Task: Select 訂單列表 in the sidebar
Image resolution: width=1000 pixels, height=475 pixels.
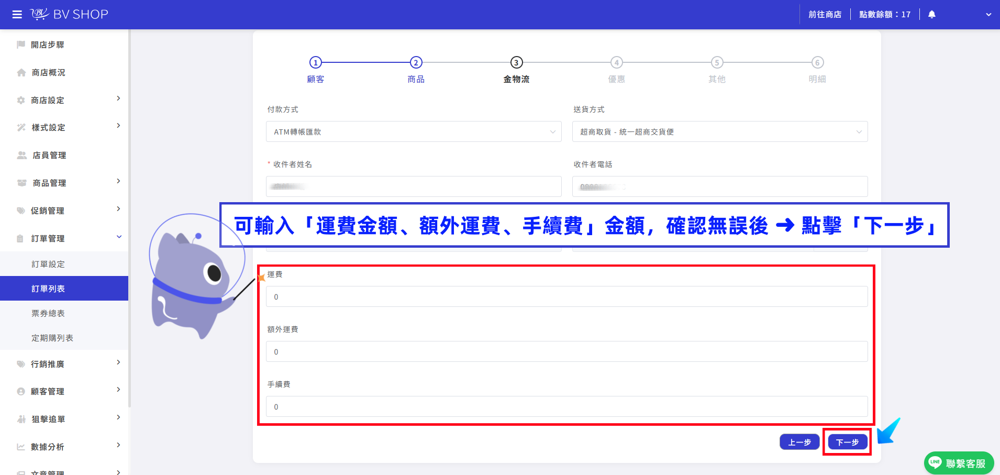Action: tap(64, 289)
